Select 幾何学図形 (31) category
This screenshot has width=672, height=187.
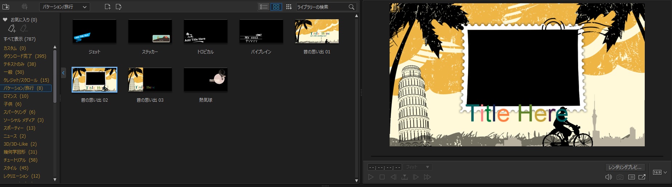(x=20, y=152)
